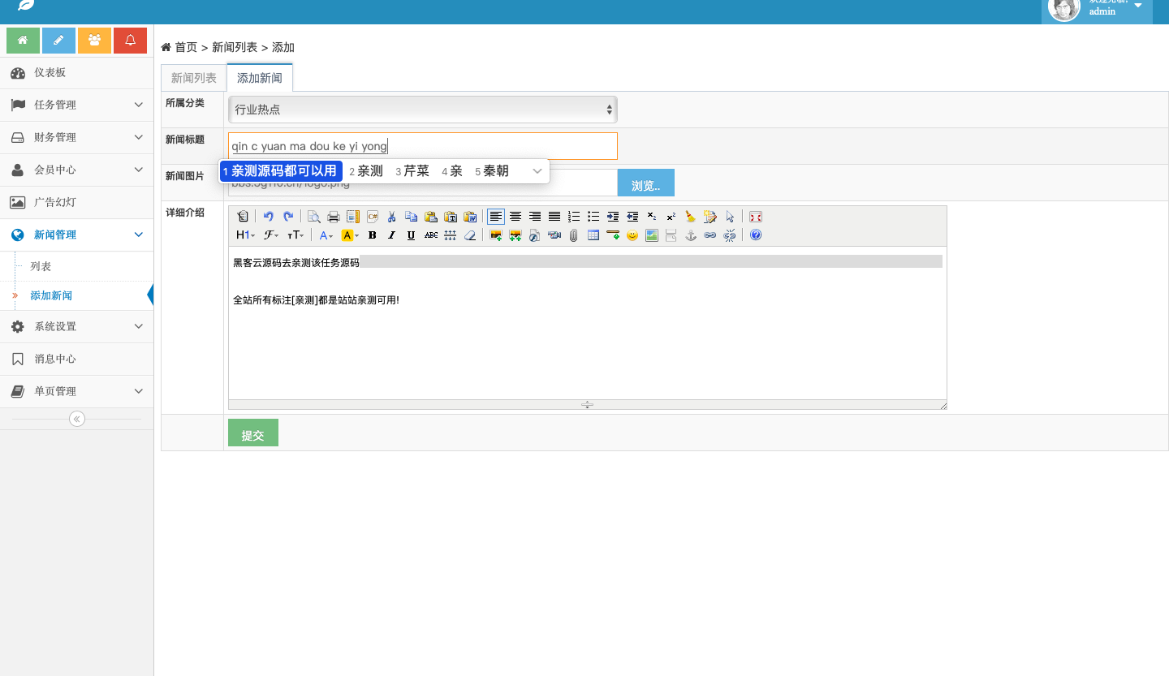
Task: Click the scissors cut icon
Action: 391,217
